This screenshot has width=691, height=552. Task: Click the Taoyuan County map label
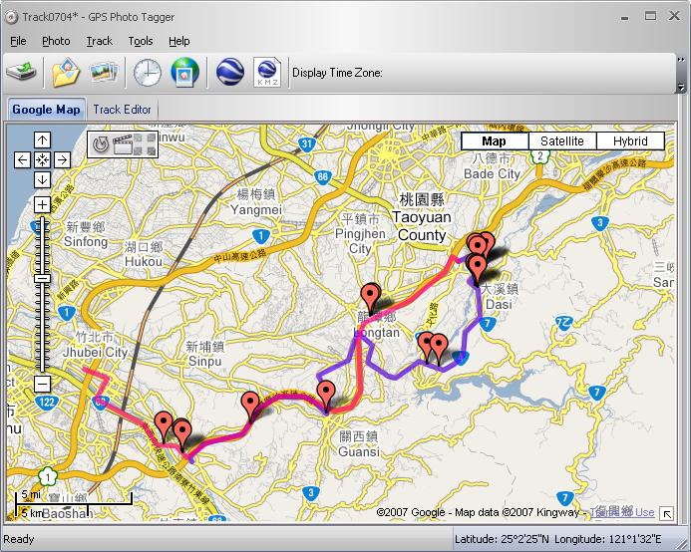coord(422,217)
